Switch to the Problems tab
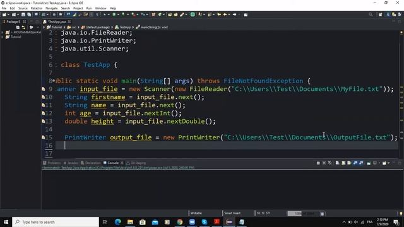 (52, 163)
